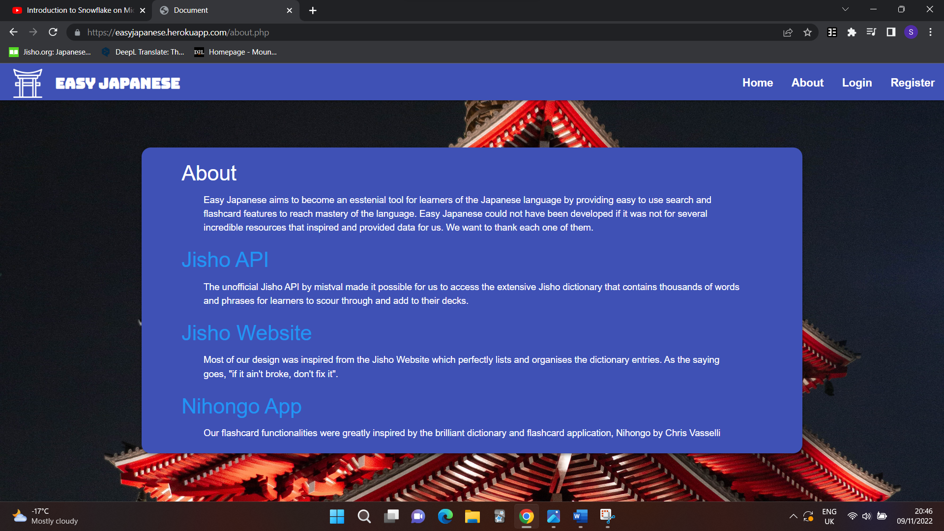
Task: Show hidden system tray icons
Action: [x=794, y=516]
